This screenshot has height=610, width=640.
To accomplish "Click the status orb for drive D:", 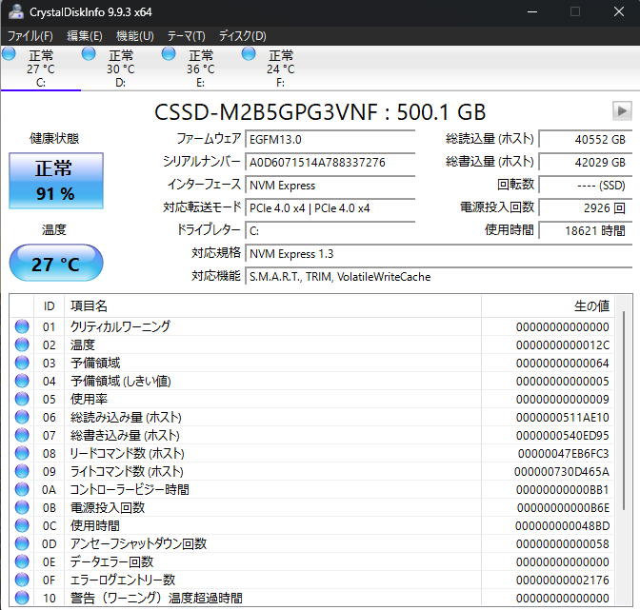I will 89,54.
